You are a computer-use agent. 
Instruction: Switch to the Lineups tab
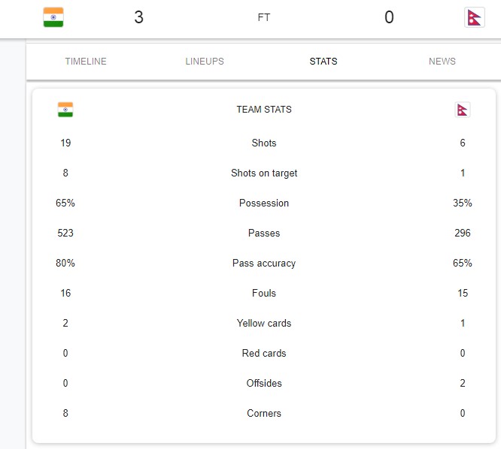click(205, 62)
